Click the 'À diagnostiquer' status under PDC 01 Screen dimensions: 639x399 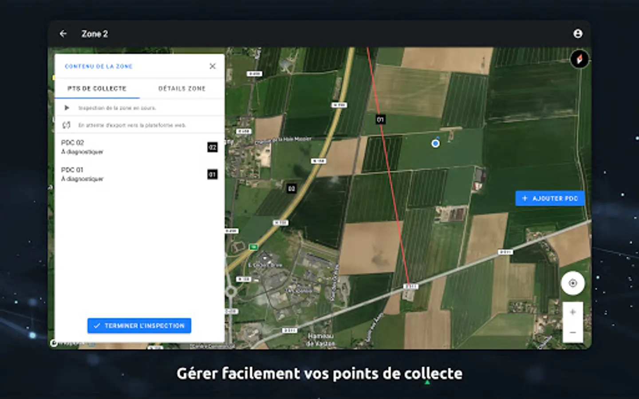click(x=82, y=179)
